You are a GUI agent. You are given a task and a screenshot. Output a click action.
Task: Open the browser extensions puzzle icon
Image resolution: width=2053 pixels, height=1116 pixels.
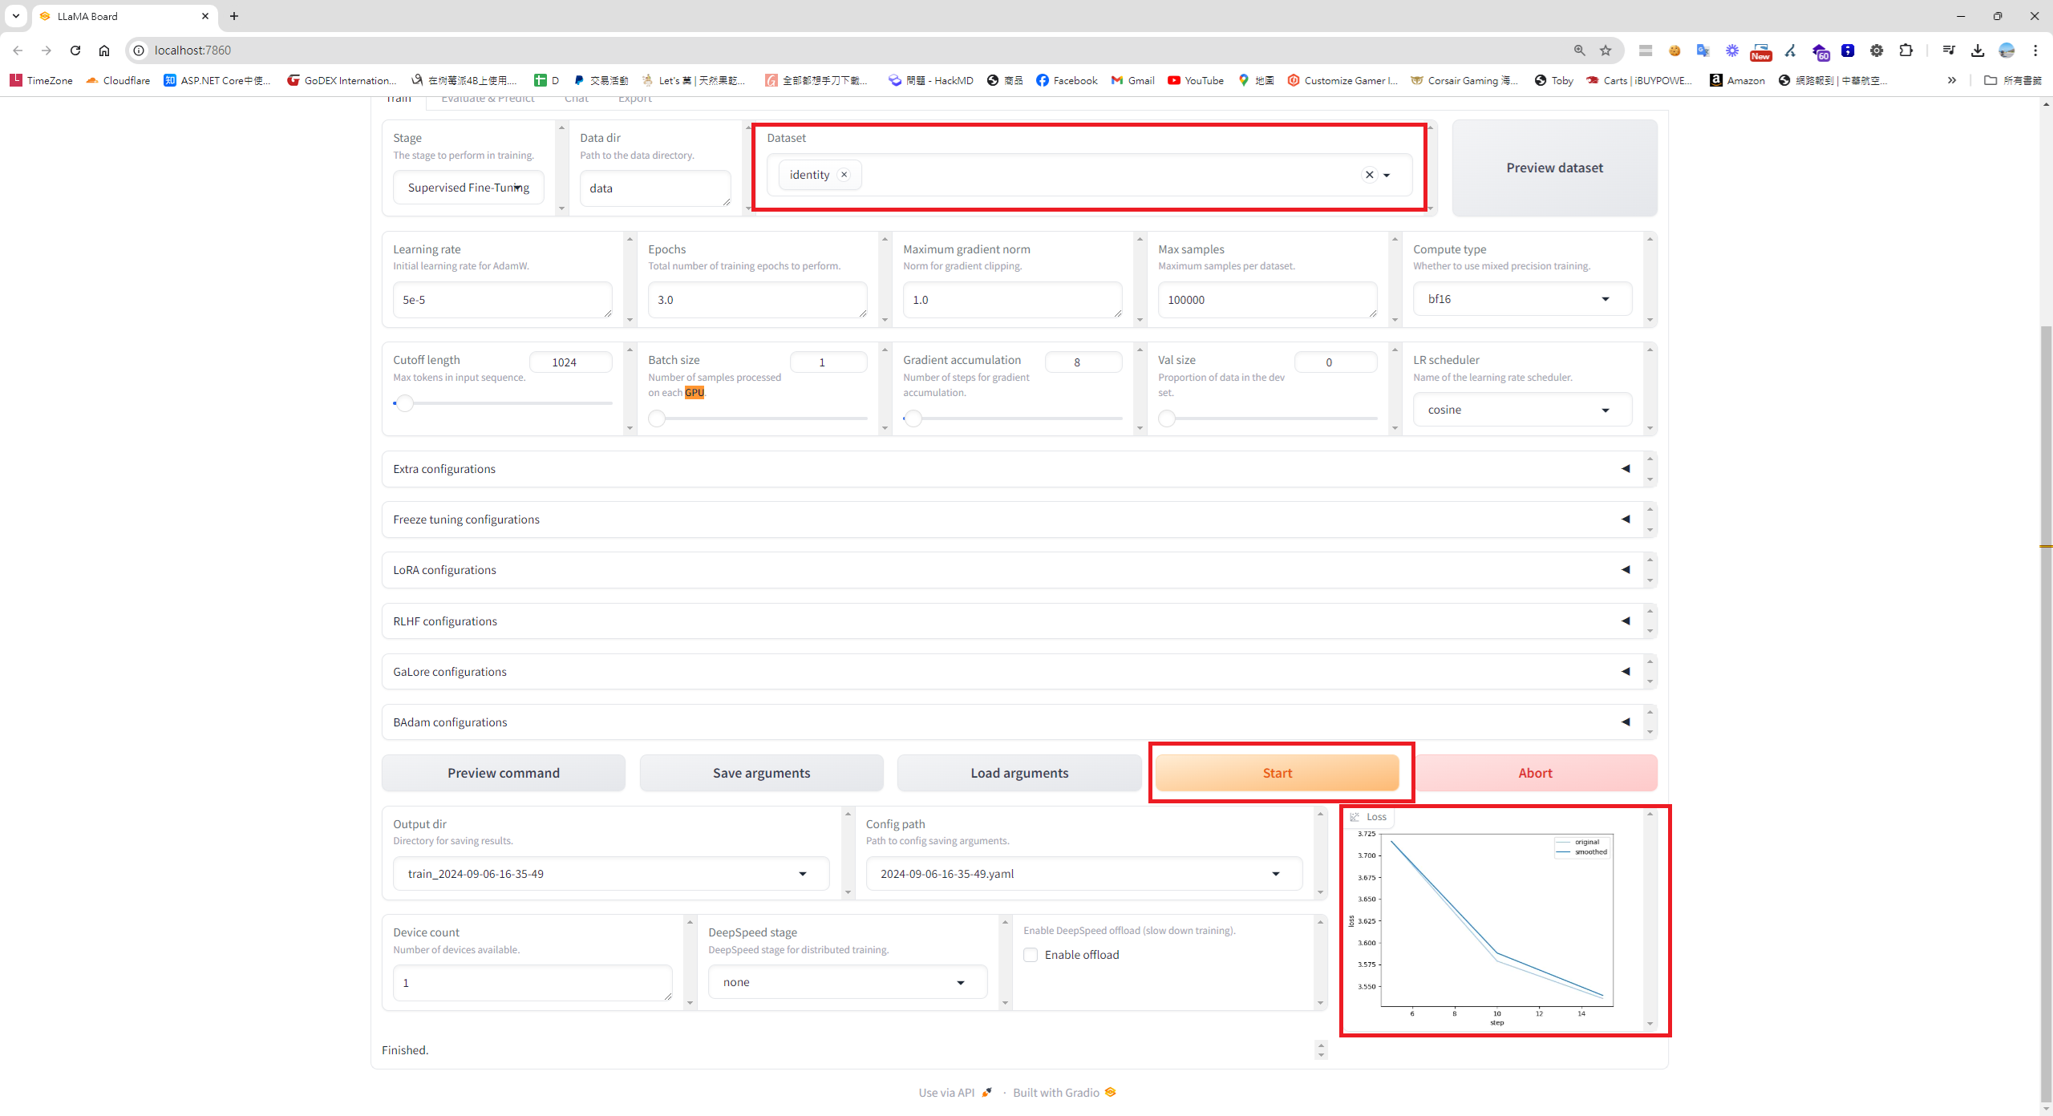pyautogui.click(x=1906, y=50)
